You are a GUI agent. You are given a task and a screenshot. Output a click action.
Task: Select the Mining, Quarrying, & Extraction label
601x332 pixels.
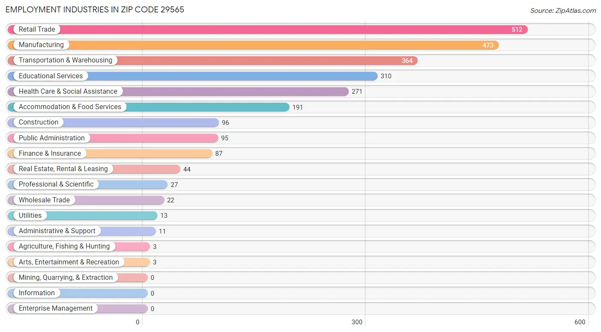pyautogui.click(x=66, y=278)
